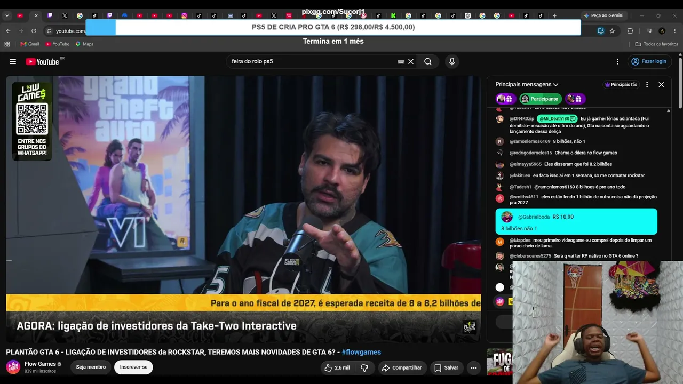
Task: Share the video with Compartilhar
Action: pos(402,367)
